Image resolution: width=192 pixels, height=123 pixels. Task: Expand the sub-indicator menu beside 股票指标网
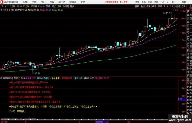(x=1, y=78)
